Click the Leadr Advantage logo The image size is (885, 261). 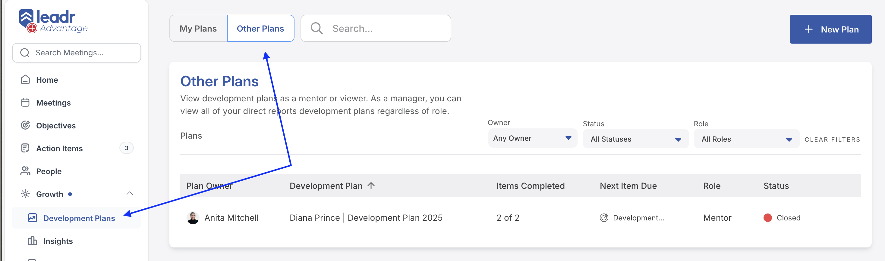tap(53, 21)
